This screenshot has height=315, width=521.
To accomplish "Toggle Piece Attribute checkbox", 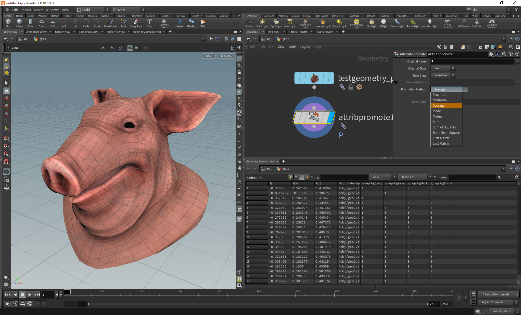I will coord(396,83).
